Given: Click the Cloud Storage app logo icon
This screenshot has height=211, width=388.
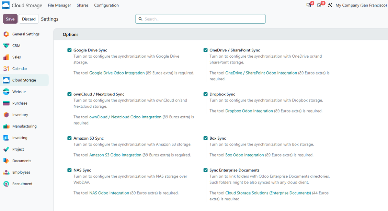Looking at the screenshot, I should click(x=6, y=5).
